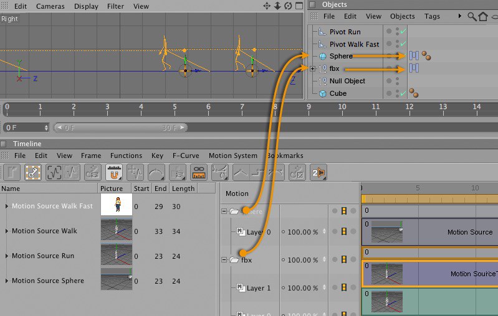Toggle the green checkmark for Pivot Run
The width and height of the screenshot is (498, 316).
(403, 32)
